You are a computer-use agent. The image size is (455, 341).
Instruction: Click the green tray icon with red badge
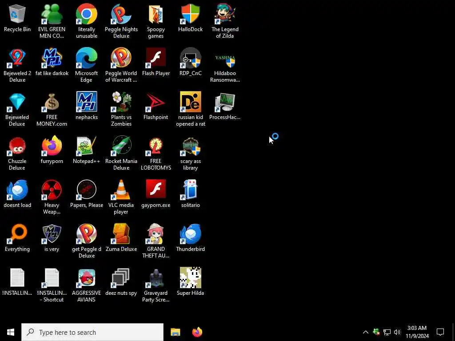[376, 332]
